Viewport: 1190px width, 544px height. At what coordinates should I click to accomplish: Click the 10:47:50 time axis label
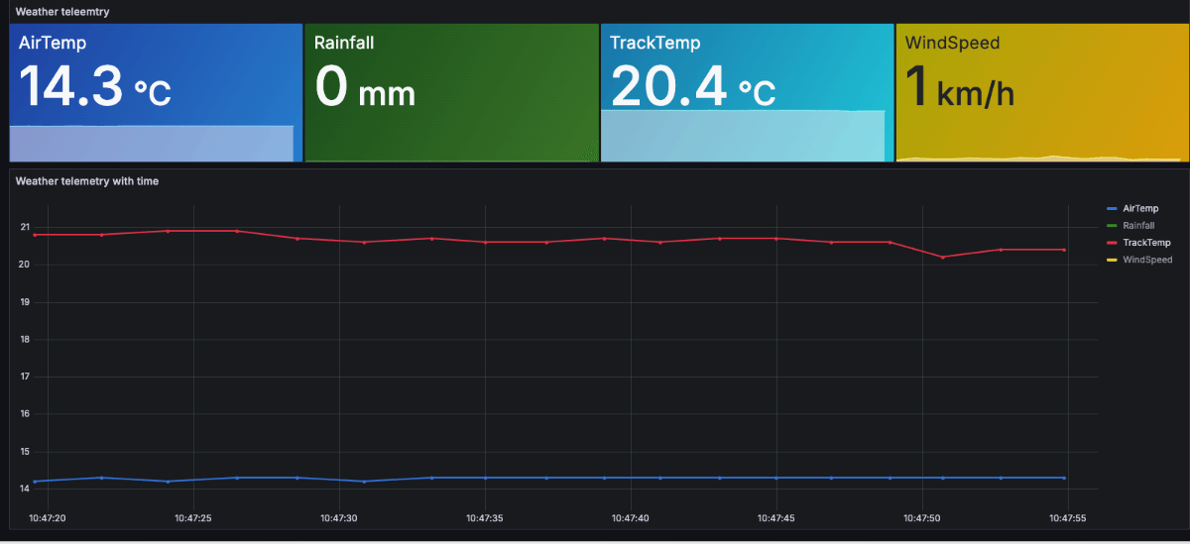(922, 517)
